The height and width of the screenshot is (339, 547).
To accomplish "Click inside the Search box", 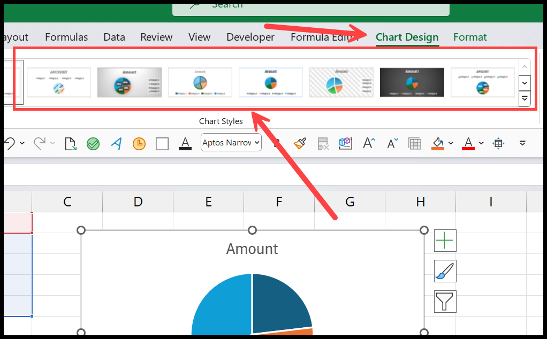I will pyautogui.click(x=310, y=10).
